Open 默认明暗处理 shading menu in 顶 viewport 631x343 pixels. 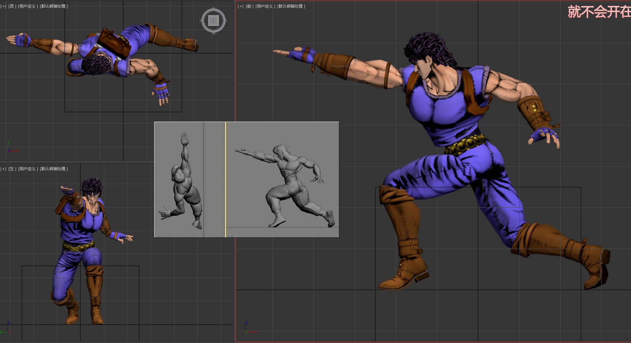54,6
